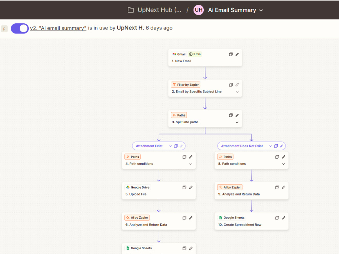Select the "1. New Email" step title
Screen dimensions: 339x254
coord(181,61)
